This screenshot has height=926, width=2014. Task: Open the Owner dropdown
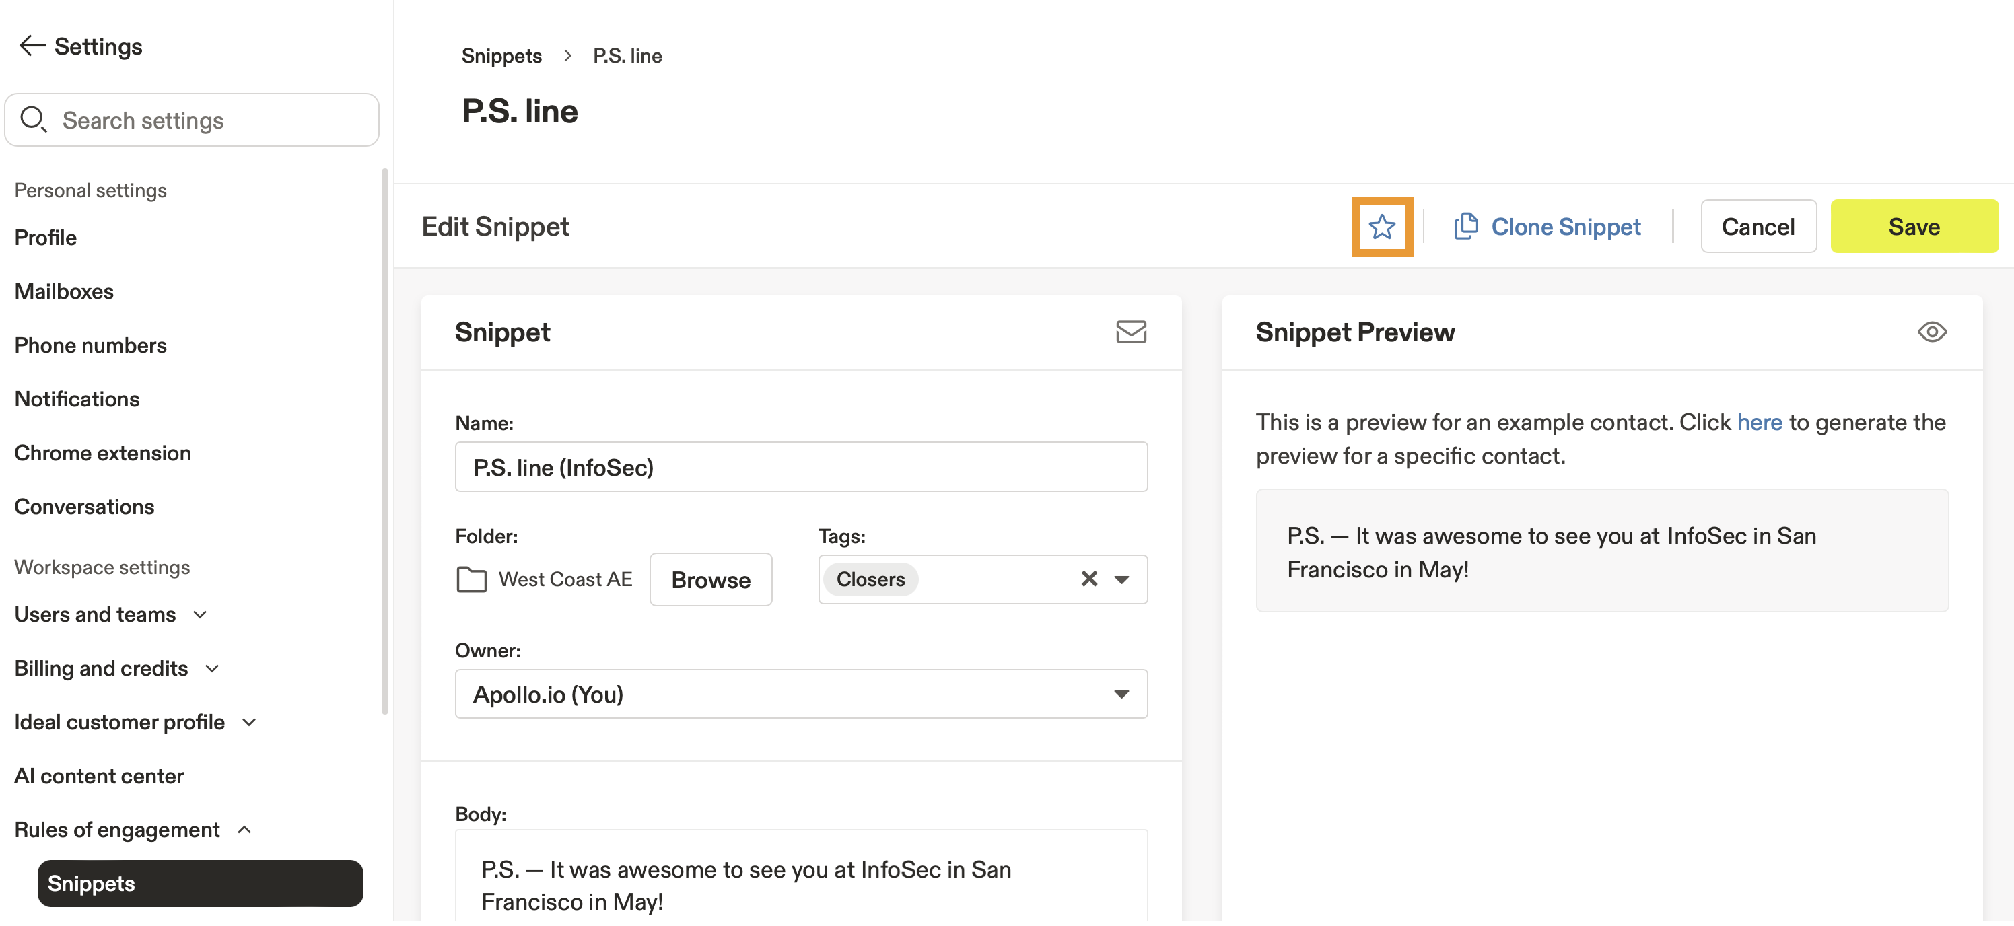coord(800,694)
